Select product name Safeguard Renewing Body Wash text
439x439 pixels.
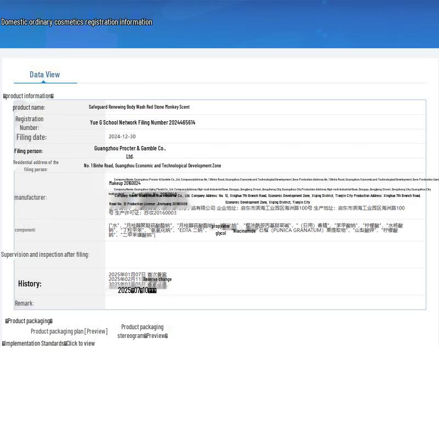click(x=139, y=107)
